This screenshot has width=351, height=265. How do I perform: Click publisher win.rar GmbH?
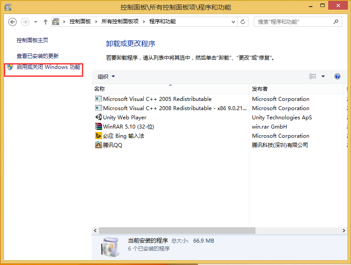pos(269,127)
